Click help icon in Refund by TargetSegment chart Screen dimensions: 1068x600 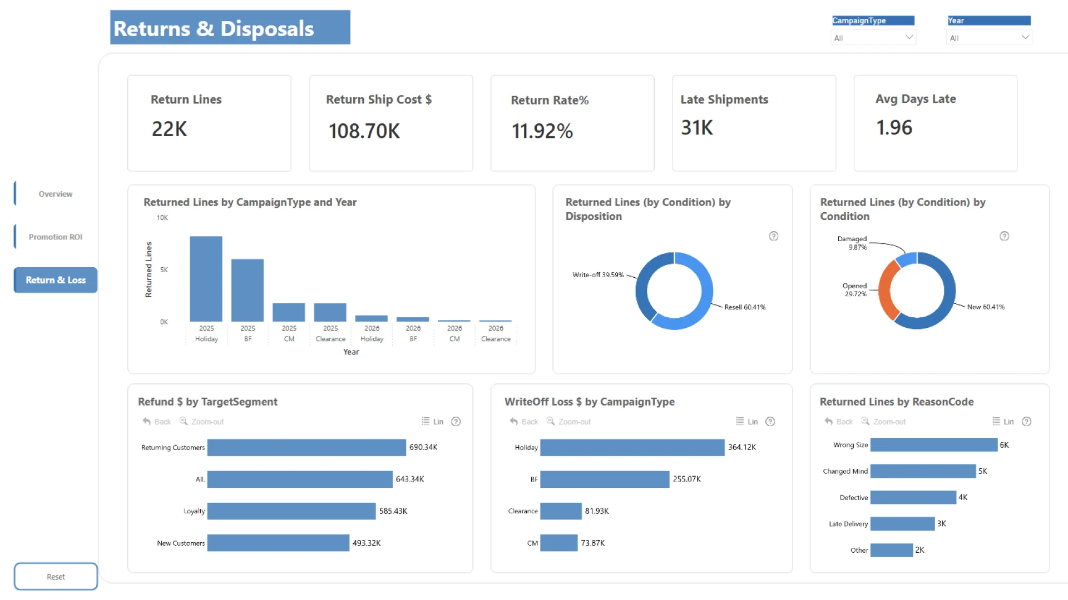coord(456,422)
